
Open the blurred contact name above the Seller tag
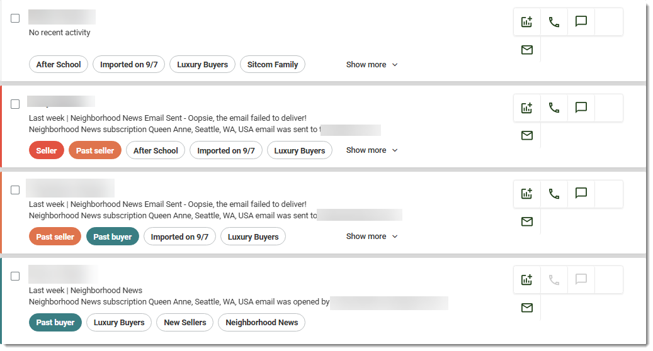[x=61, y=101]
